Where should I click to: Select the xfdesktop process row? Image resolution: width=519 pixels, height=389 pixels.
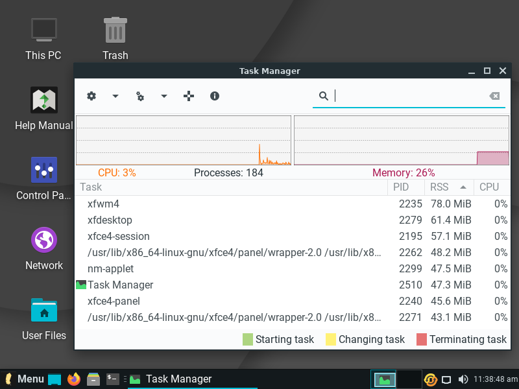pos(293,220)
